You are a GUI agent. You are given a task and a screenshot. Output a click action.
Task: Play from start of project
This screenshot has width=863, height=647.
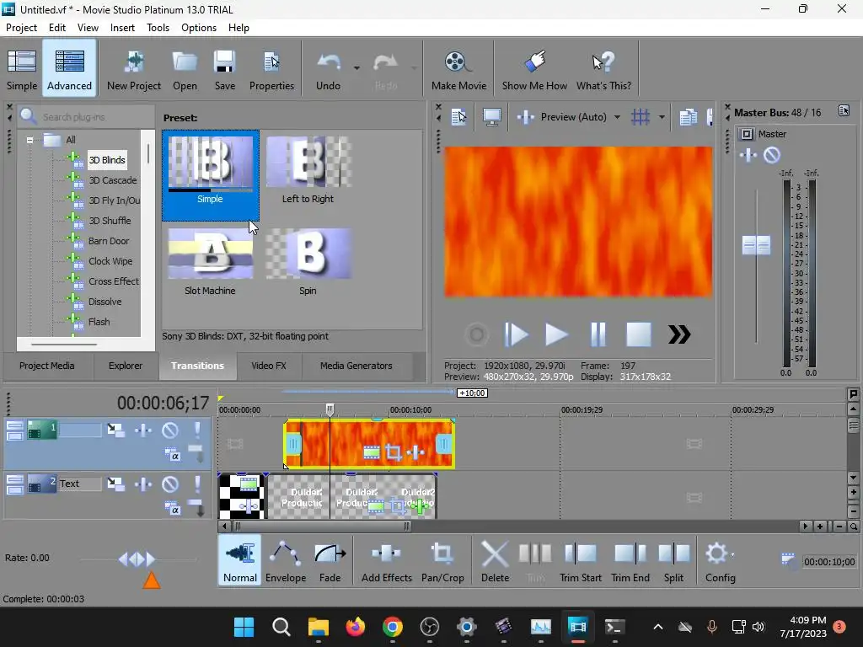coord(516,334)
